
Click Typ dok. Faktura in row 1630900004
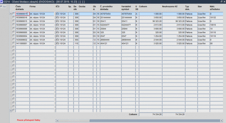191,36
